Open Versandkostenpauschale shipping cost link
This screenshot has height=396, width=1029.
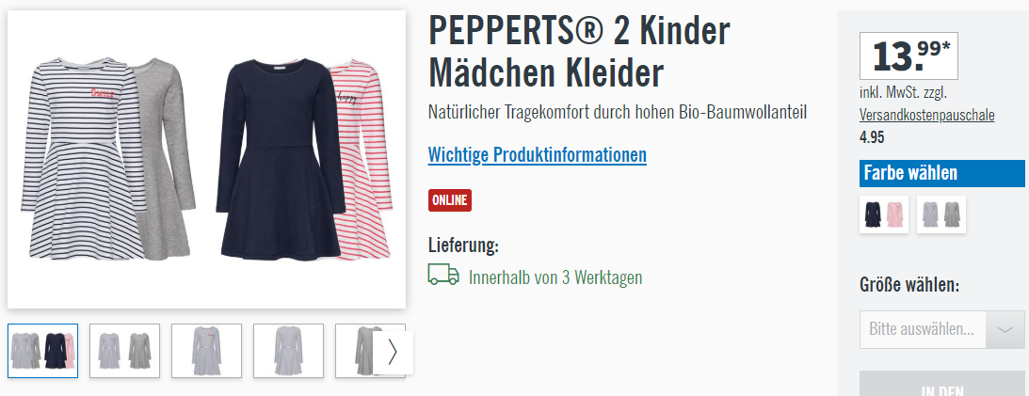pyautogui.click(x=926, y=116)
